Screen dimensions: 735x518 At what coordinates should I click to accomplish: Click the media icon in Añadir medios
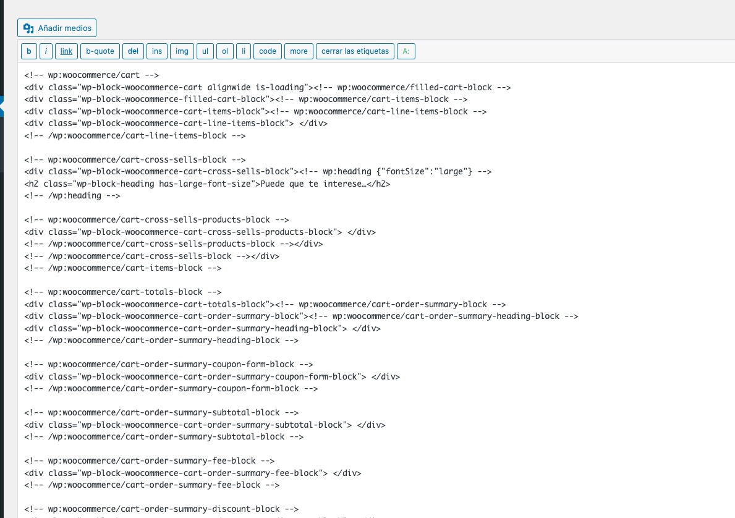coord(28,28)
